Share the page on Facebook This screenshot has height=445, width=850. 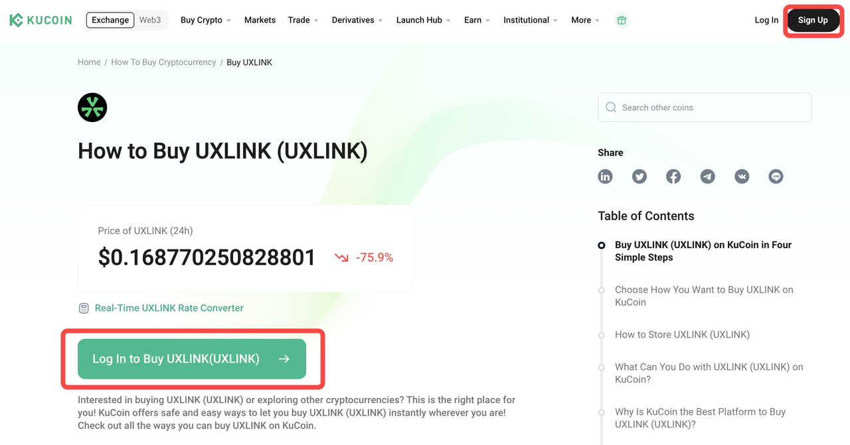click(673, 176)
